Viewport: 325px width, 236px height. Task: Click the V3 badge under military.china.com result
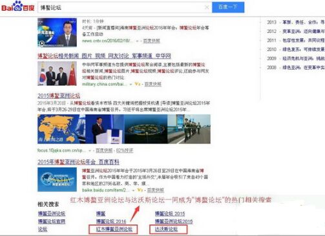pos(138,84)
